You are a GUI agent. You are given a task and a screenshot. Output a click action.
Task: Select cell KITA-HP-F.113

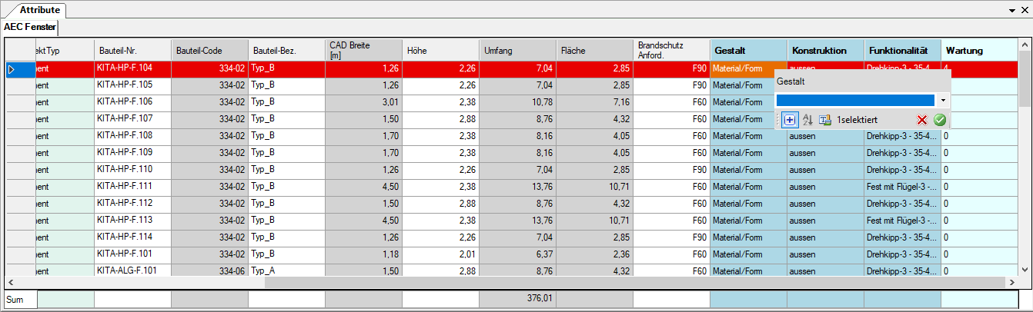click(132, 221)
